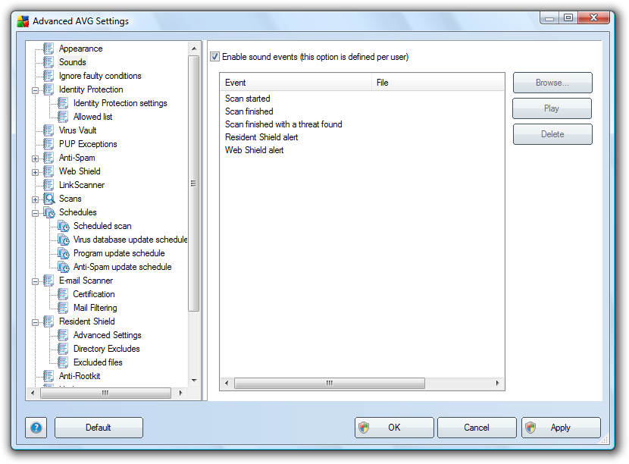Click the Cancel button
The image size is (629, 464).
click(x=477, y=428)
